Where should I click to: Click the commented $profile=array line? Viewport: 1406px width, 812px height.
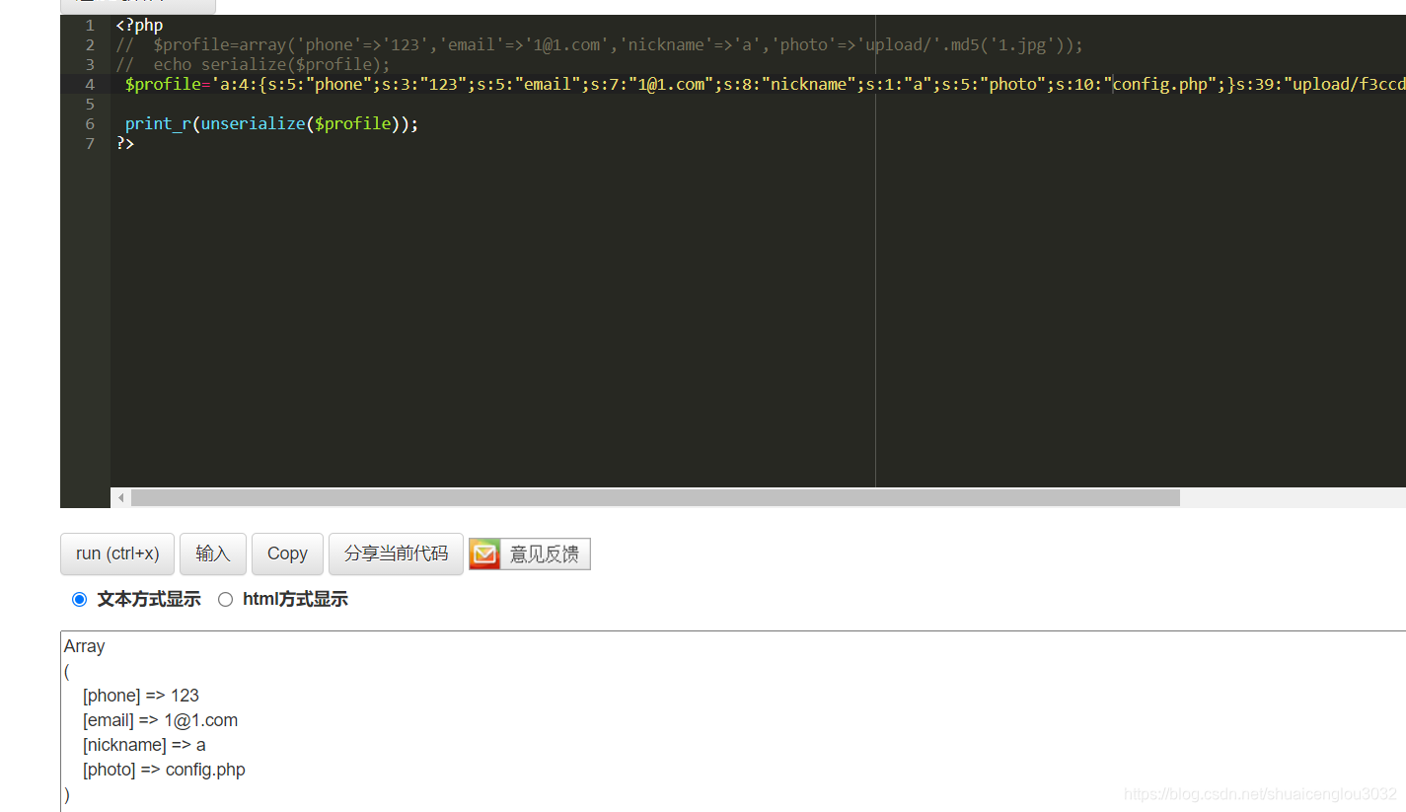[599, 44]
